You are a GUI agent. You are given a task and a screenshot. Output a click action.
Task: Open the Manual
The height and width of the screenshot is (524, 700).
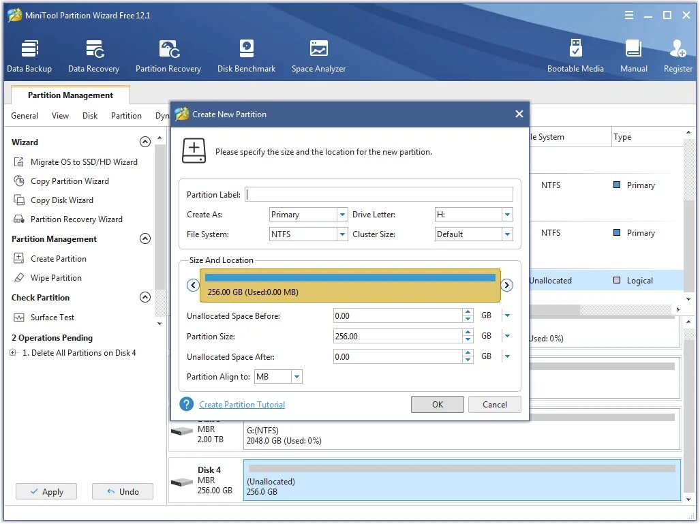[x=633, y=57]
